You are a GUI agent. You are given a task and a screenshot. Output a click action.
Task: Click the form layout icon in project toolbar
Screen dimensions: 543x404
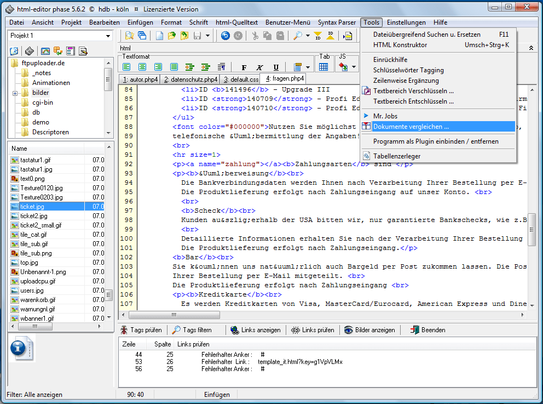71,52
